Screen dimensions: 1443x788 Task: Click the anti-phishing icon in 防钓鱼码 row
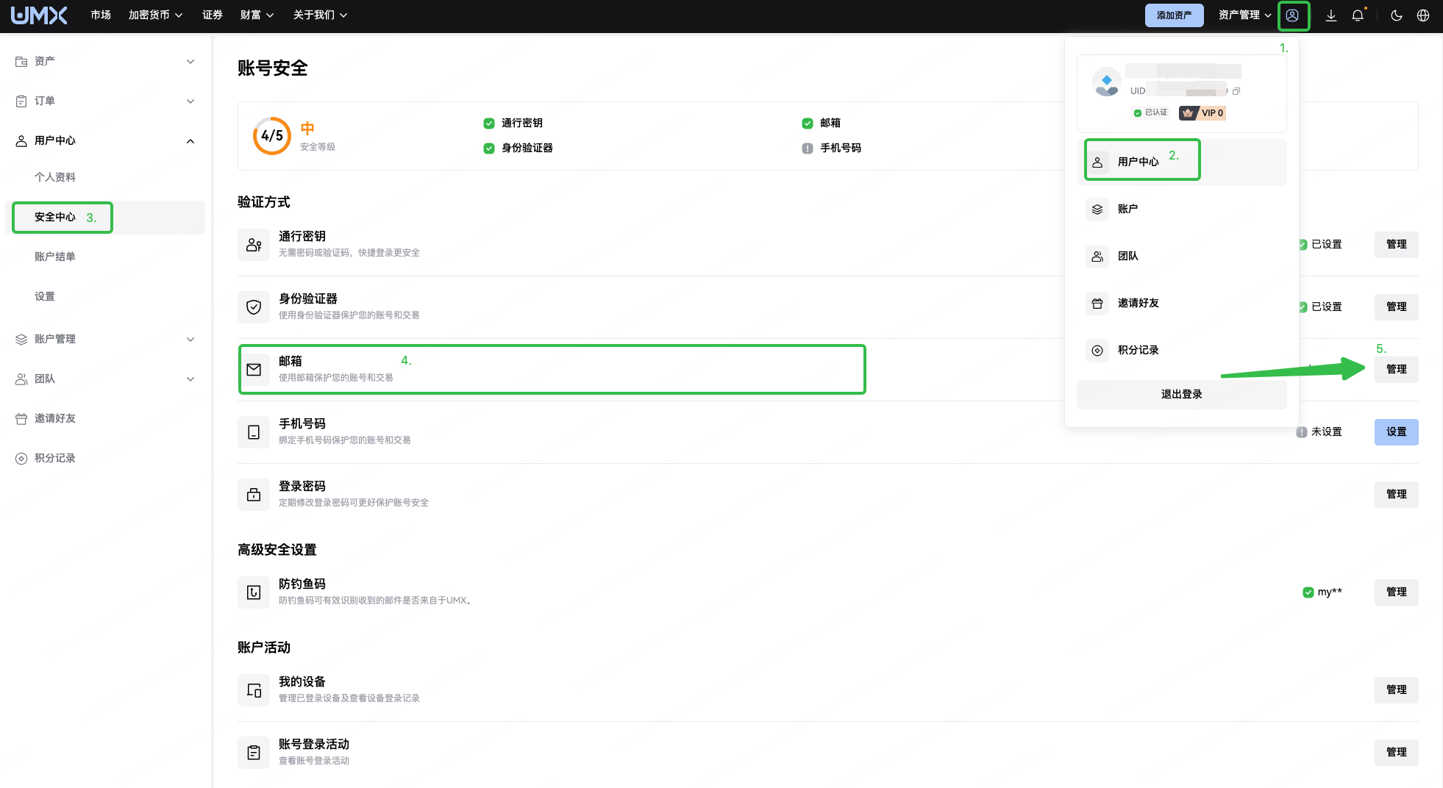pos(254,592)
